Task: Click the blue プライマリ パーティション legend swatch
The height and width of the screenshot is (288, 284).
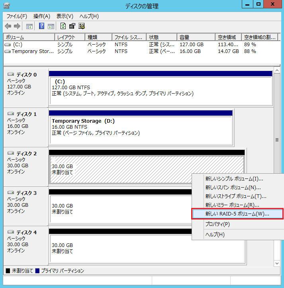Action: 37,271
